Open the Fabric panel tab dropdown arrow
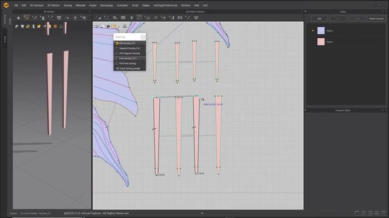Viewport: 389px width, 218px height. [x=358, y=12]
